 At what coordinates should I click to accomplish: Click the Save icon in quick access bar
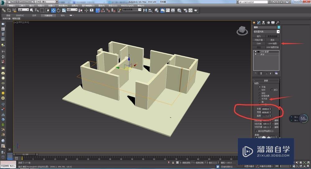click(x=17, y=2)
